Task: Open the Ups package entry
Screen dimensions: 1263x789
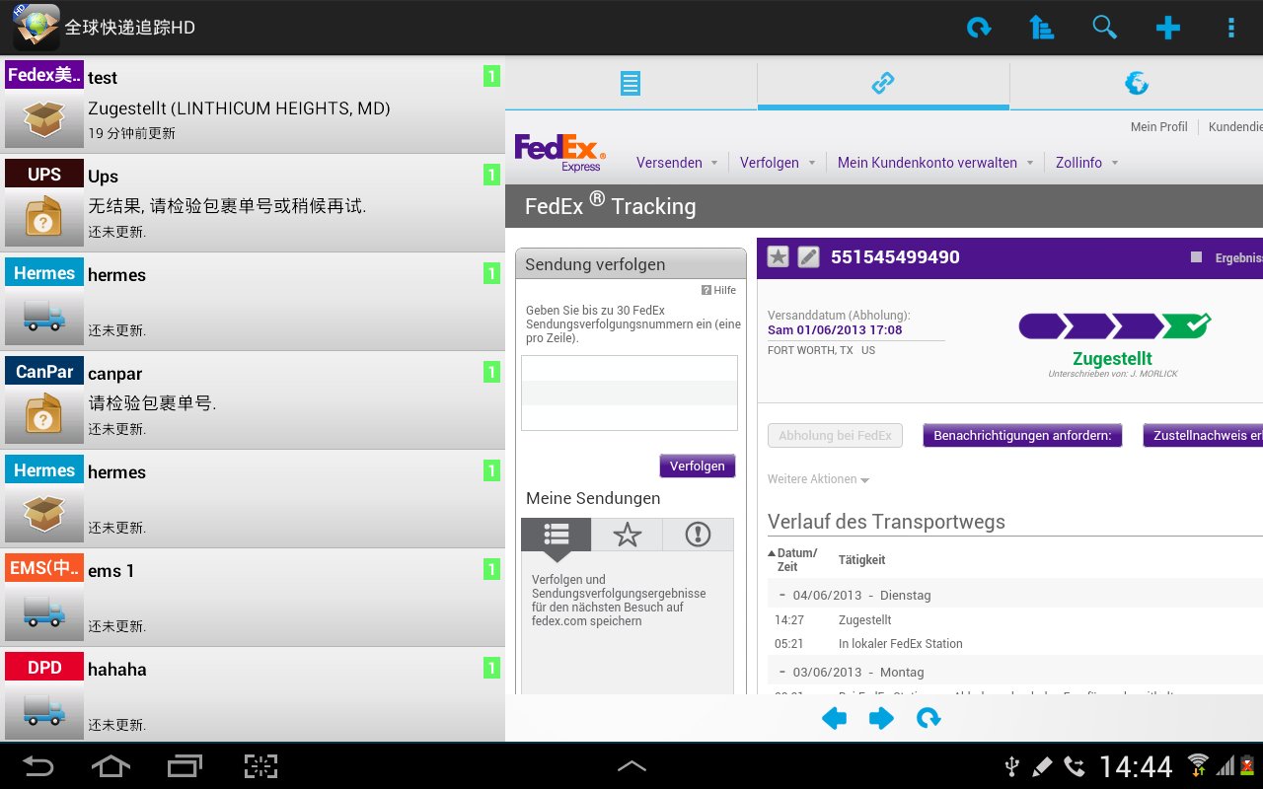Action: (253, 203)
